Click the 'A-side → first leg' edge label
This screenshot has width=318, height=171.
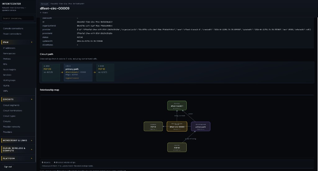point(190,139)
